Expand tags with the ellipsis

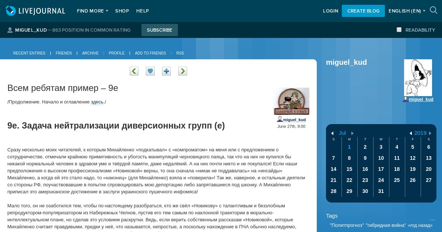(x=432, y=218)
